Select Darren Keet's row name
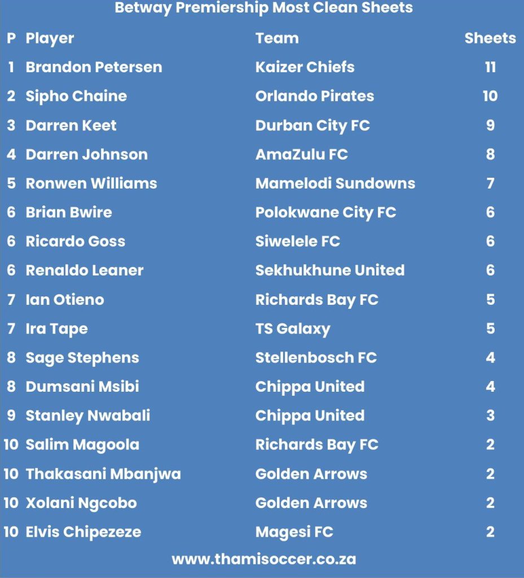The image size is (524, 578). tap(71, 125)
